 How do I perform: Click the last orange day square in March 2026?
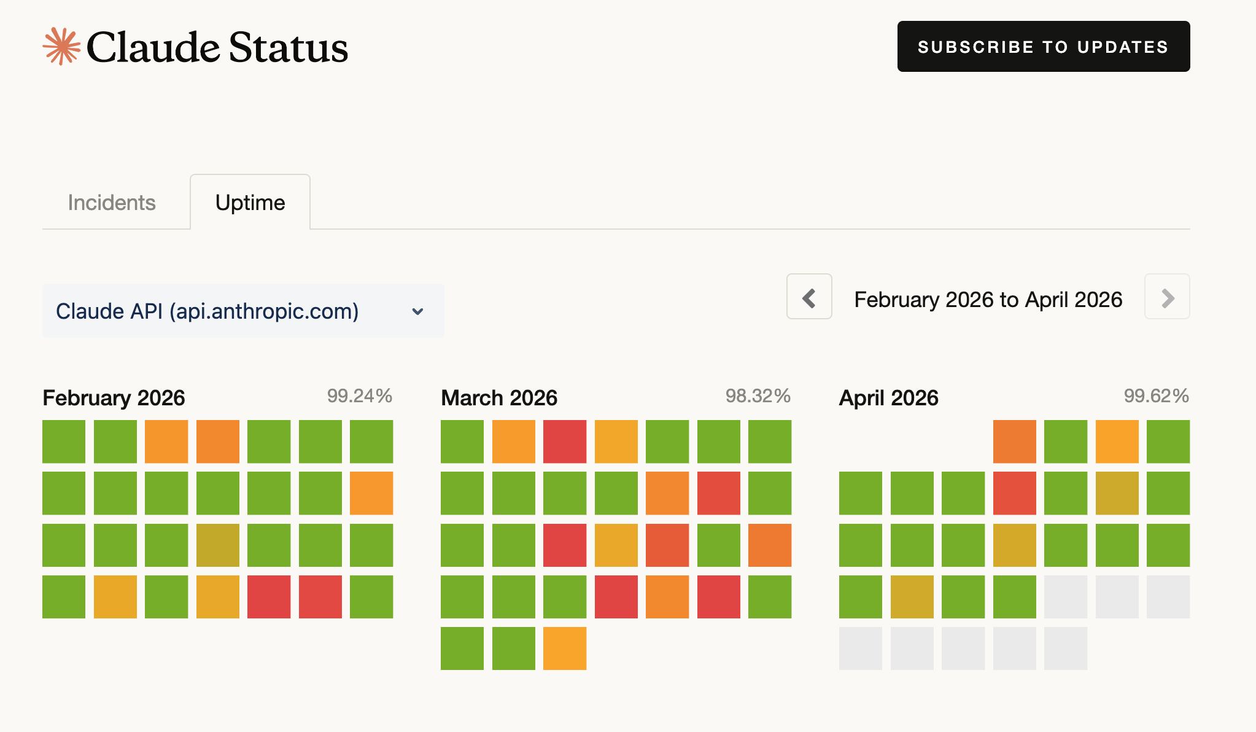(x=565, y=648)
